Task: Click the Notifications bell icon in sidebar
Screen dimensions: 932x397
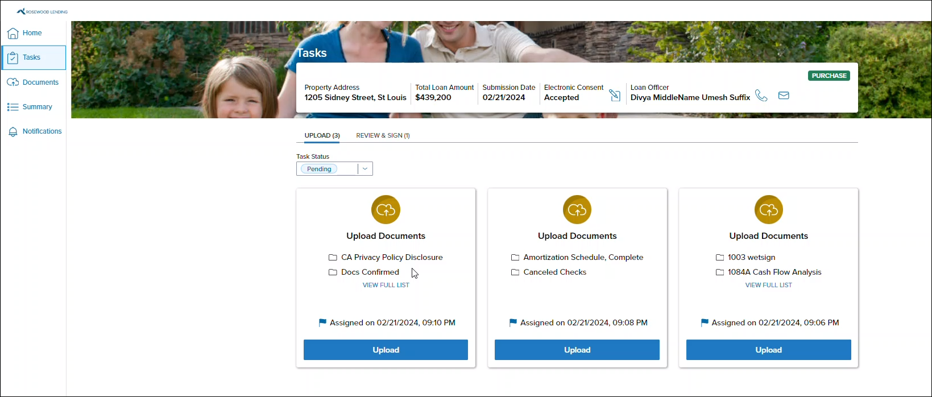Action: [13, 131]
